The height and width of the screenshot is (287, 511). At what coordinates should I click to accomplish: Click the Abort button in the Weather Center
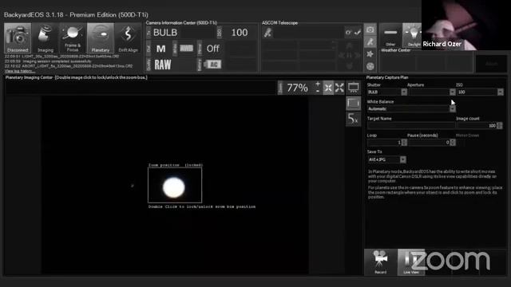(492, 64)
